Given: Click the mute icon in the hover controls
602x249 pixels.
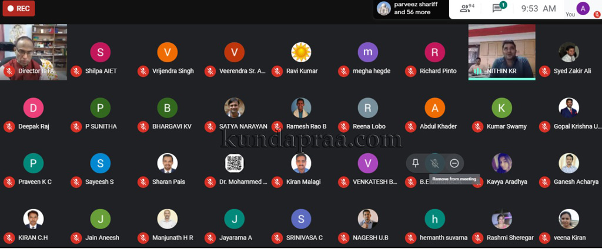Looking at the screenshot, I should pos(434,163).
